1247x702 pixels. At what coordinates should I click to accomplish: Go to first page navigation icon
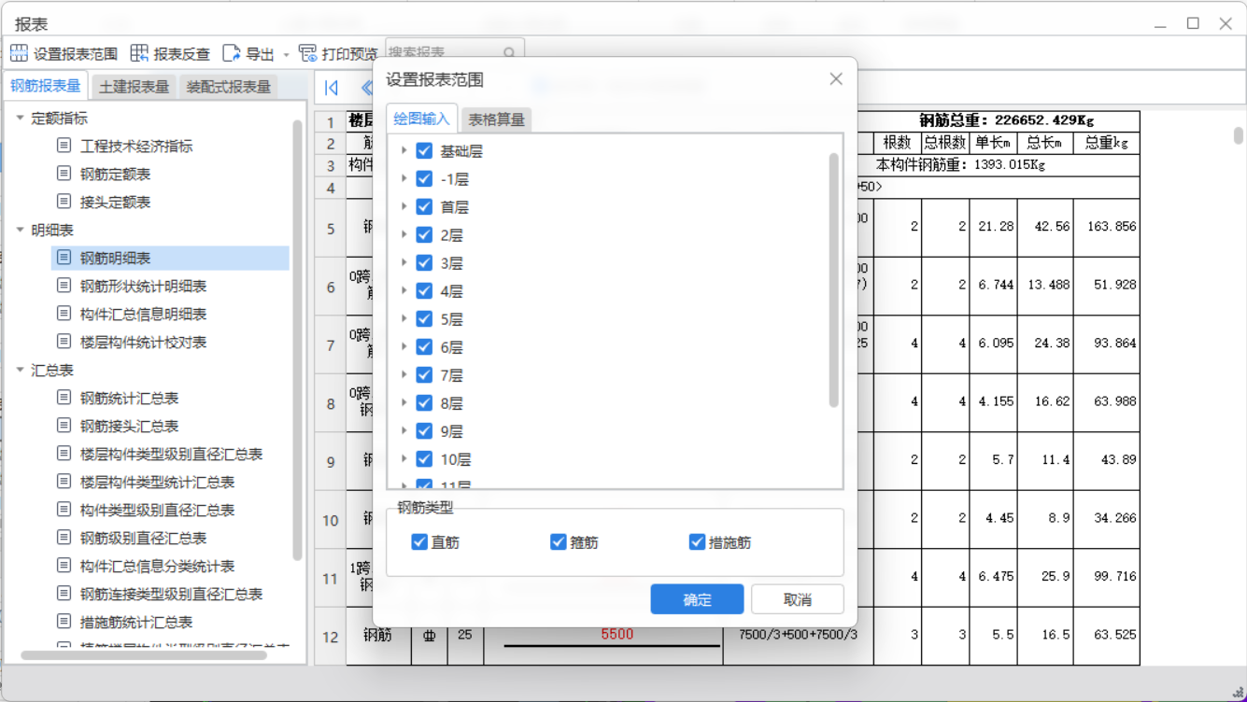(332, 88)
